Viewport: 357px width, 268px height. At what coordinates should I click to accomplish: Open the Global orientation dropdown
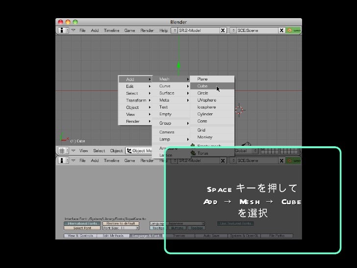pos(246,151)
